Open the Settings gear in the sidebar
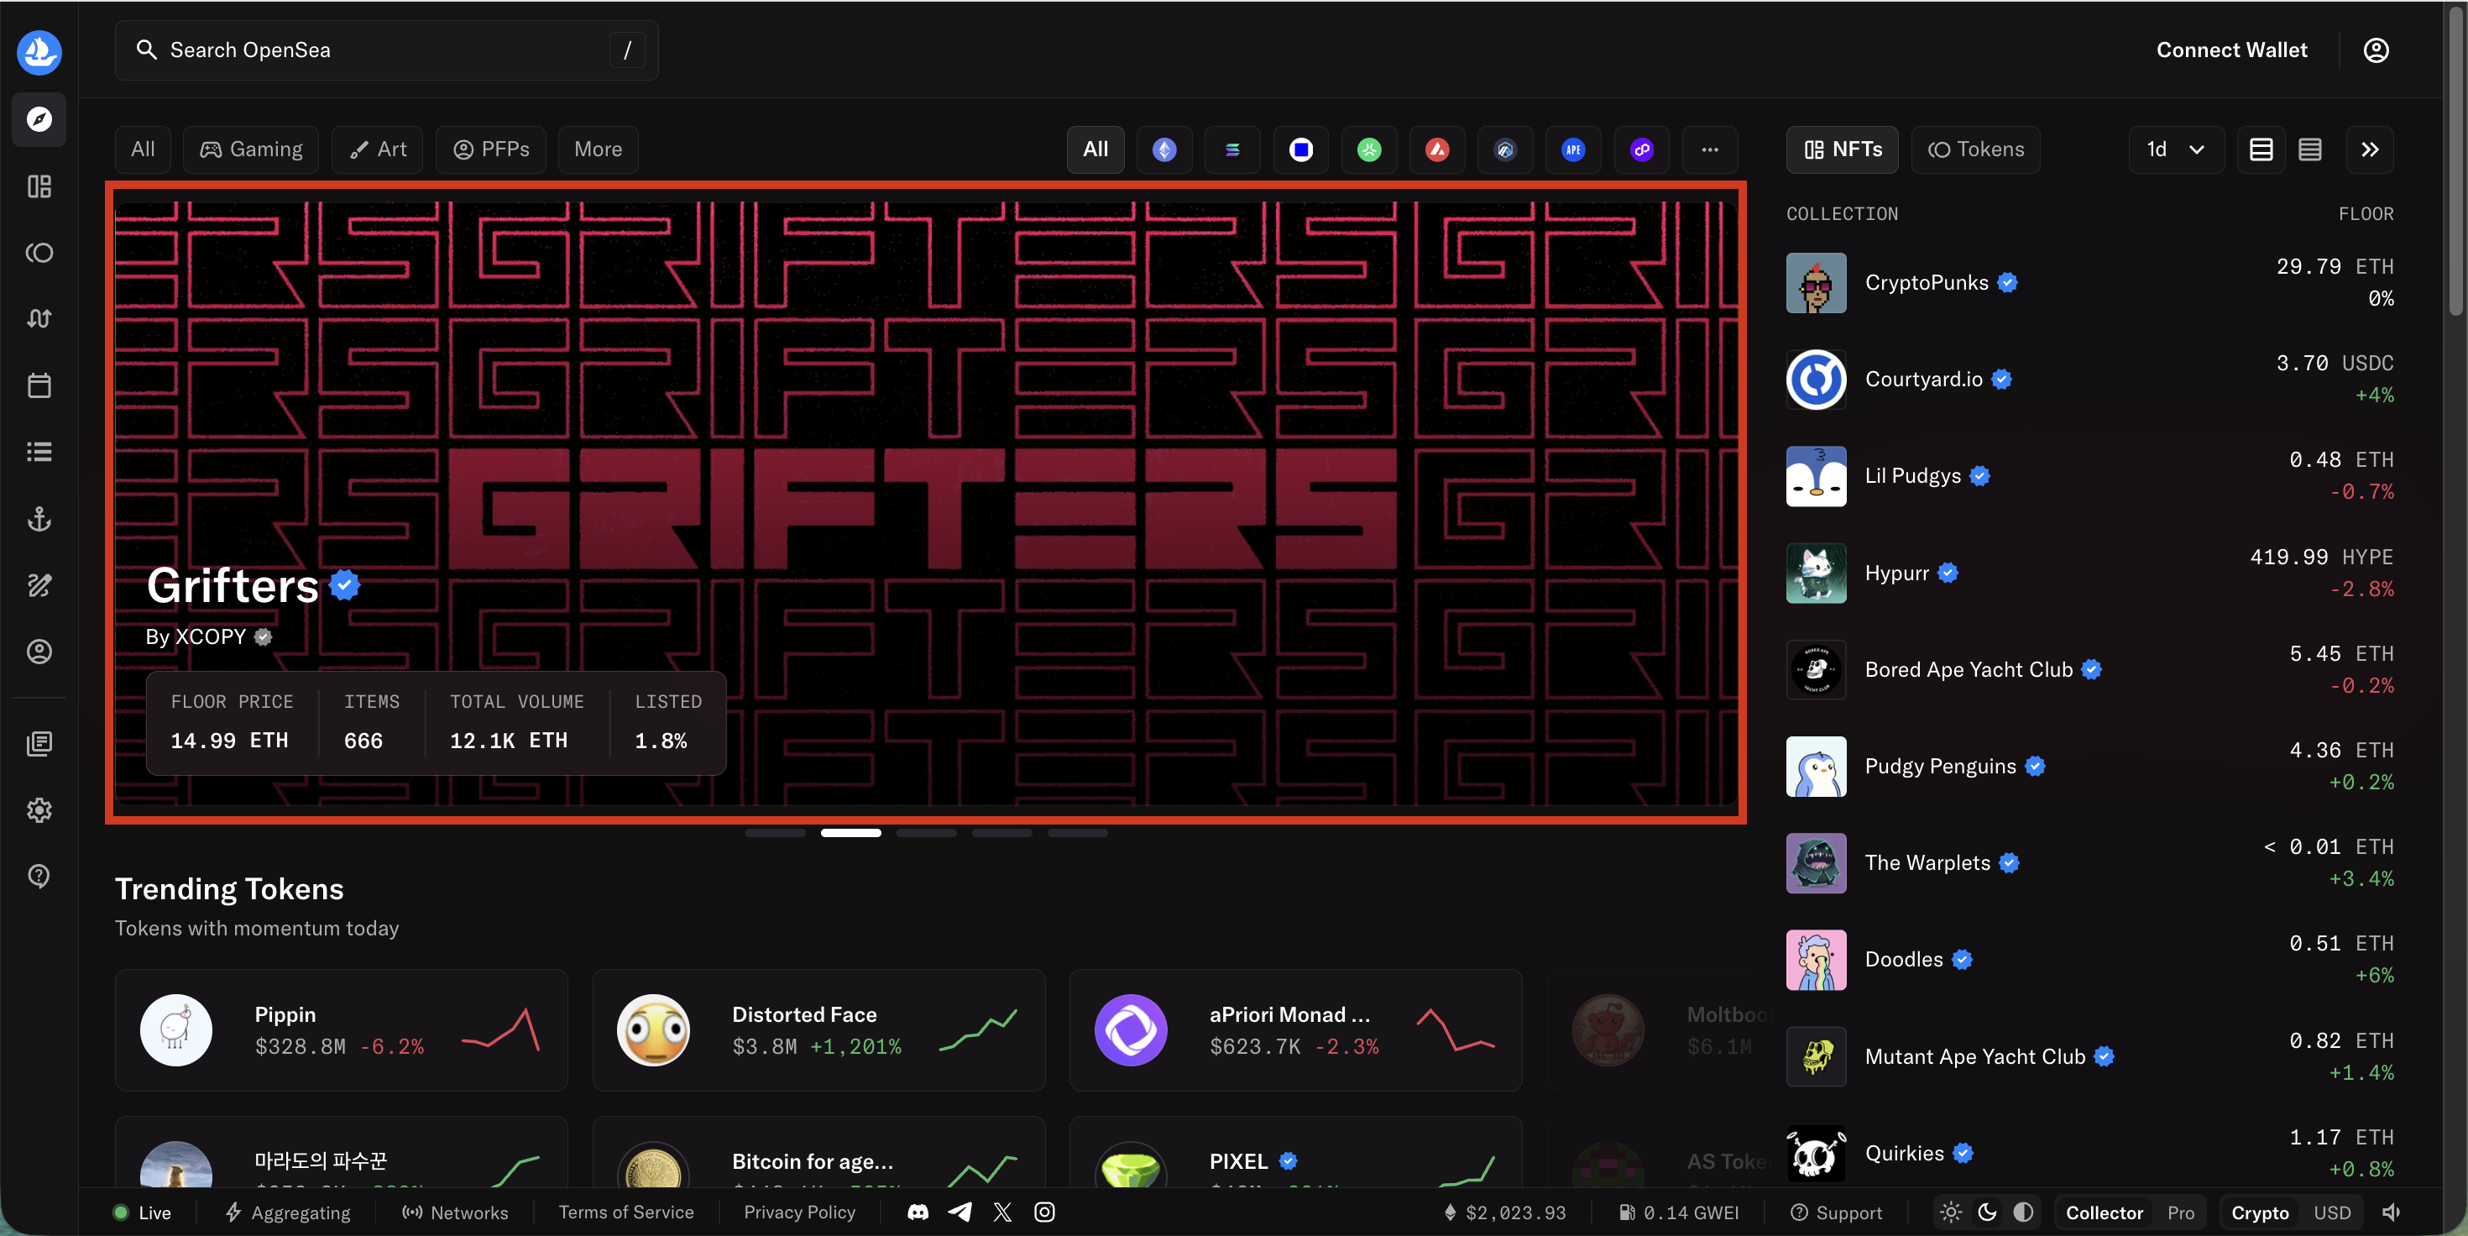Viewport: 2468px width, 1236px height. pos(39,809)
